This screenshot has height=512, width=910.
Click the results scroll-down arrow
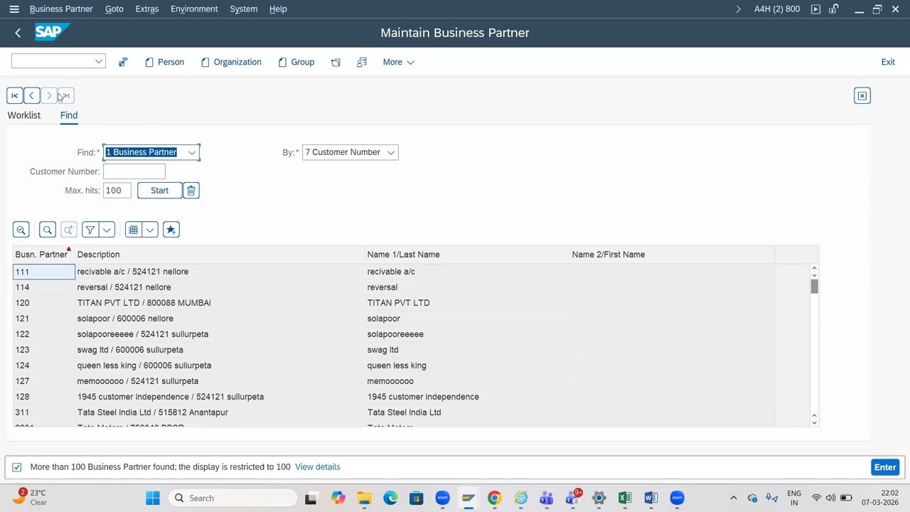(814, 422)
